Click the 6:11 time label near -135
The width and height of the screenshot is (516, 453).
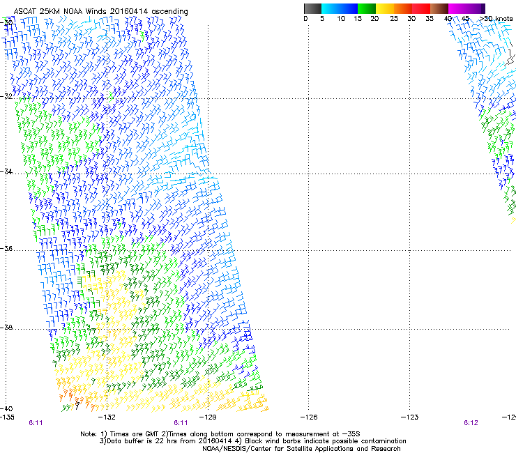(x=36, y=423)
